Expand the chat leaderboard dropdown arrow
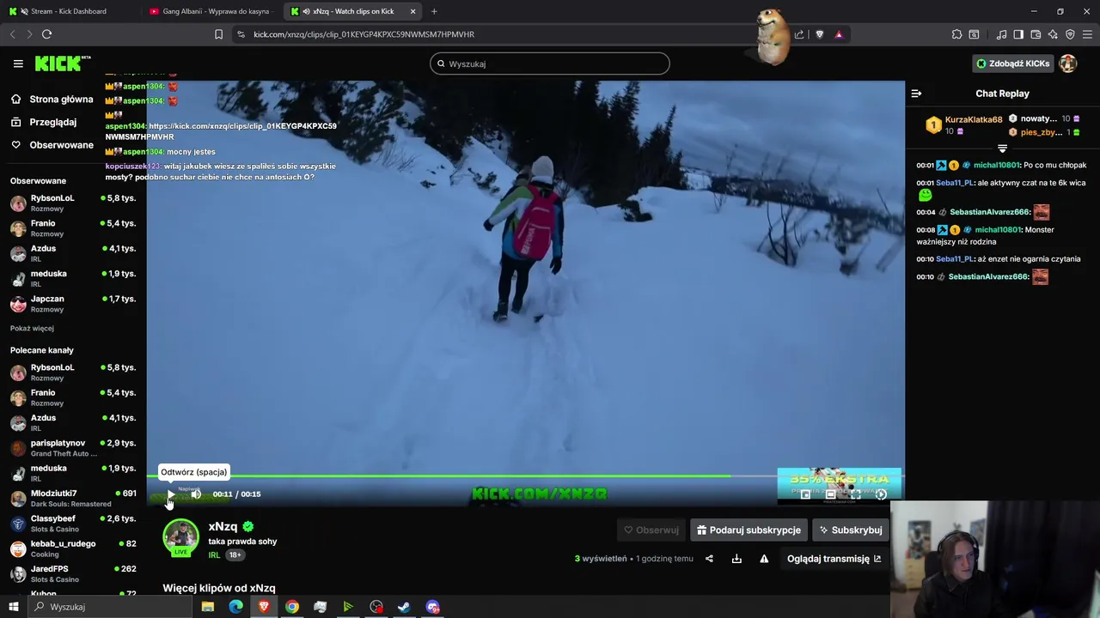This screenshot has width=1100, height=618. tap(1002, 148)
